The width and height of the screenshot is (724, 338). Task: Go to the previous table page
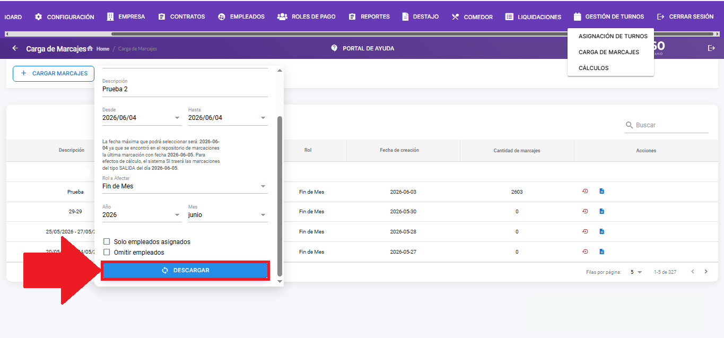693,272
